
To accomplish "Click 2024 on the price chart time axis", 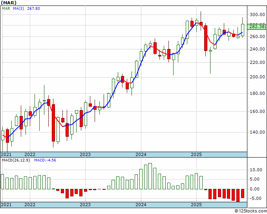I will pos(141,154).
